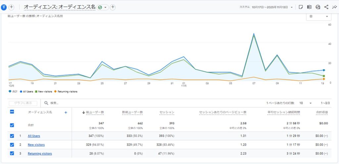The height and width of the screenshot is (164, 339).
Task: Click the オーディエンス: オーディエンス名 report title
Action: click(x=60, y=7)
